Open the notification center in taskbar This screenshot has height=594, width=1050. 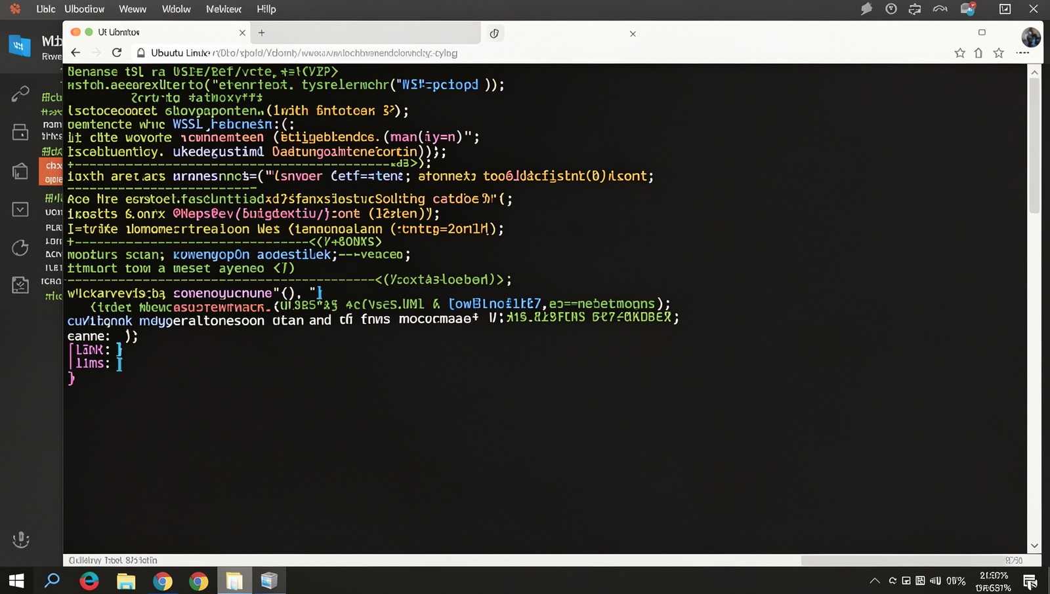point(1030,581)
